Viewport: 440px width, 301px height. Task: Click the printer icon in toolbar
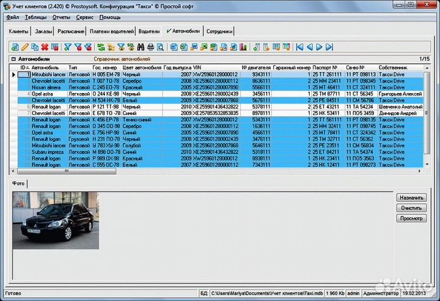point(150,46)
